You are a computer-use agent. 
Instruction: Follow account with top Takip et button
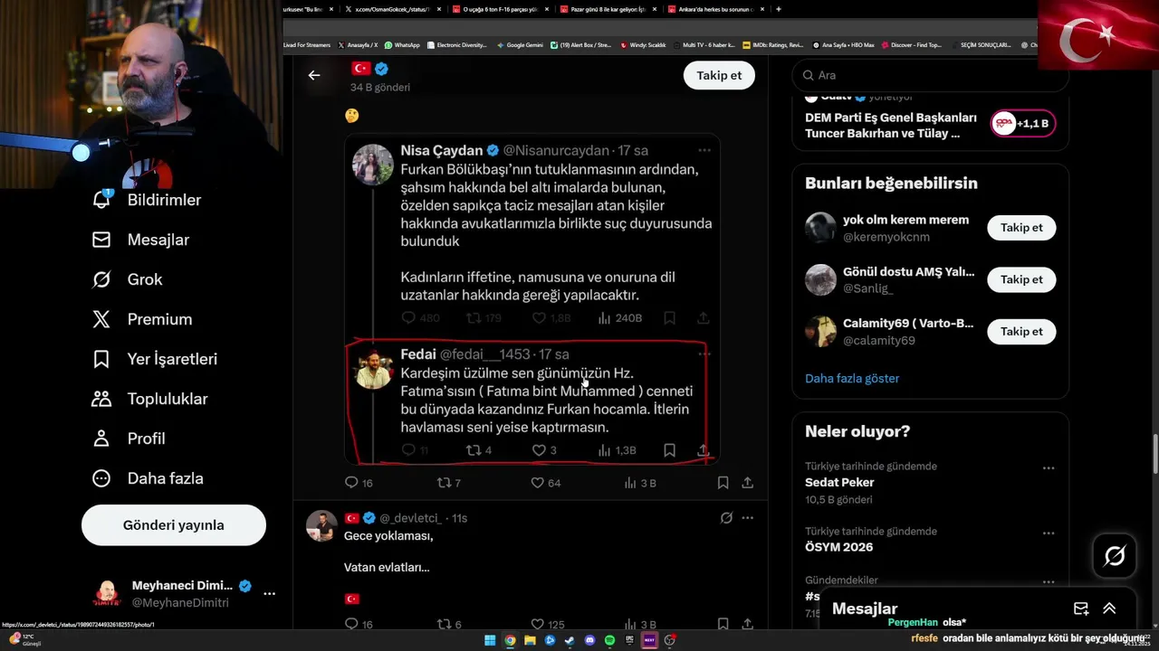tap(719, 75)
